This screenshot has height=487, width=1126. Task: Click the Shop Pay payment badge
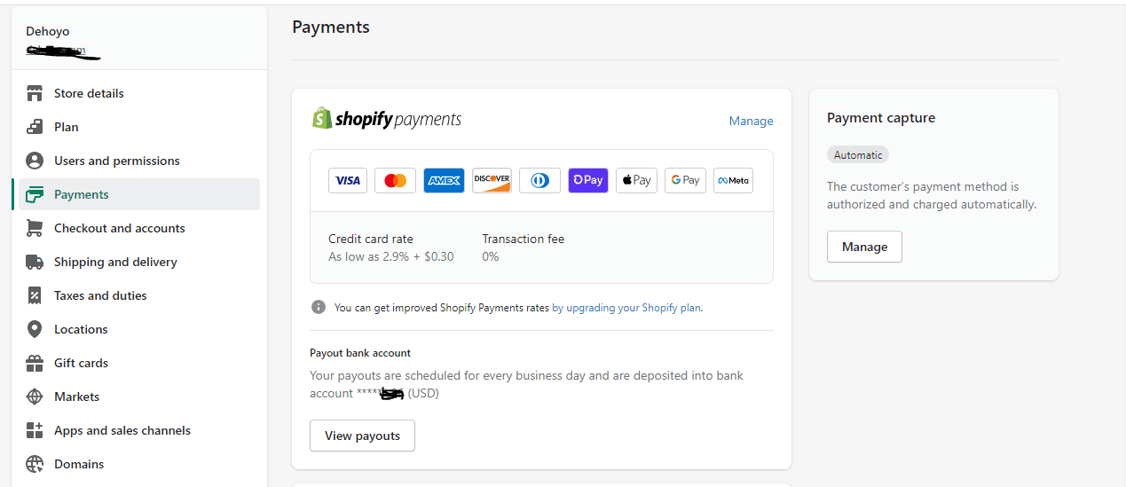(x=588, y=180)
